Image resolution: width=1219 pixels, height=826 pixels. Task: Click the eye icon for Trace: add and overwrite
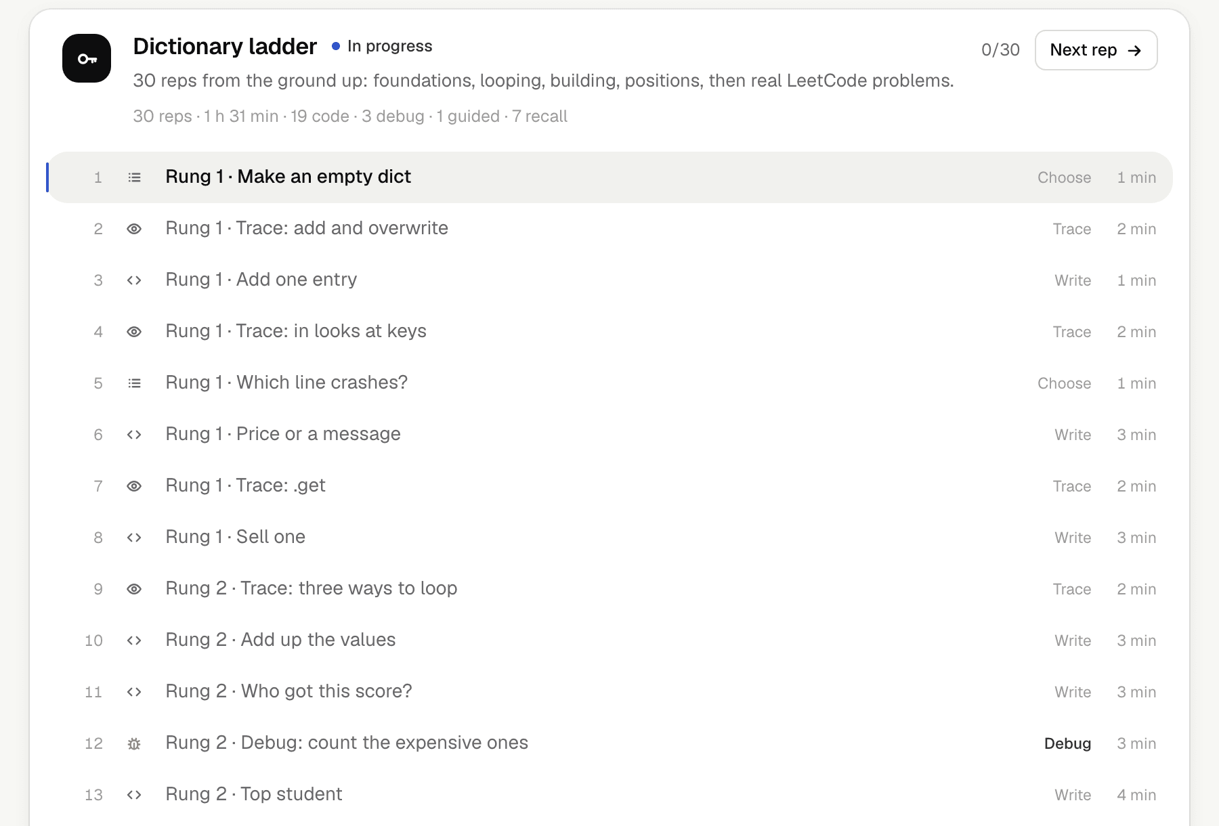pos(135,229)
